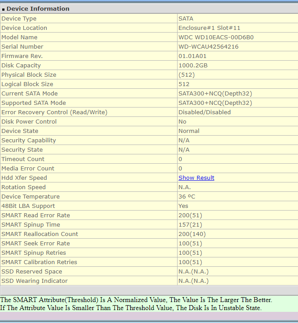Select the Device Type label
This screenshot has width=298, height=323.
point(19,19)
